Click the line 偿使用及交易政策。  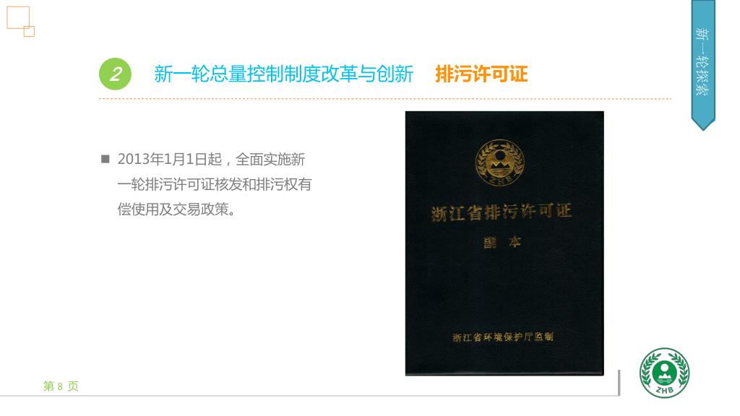[177, 209]
